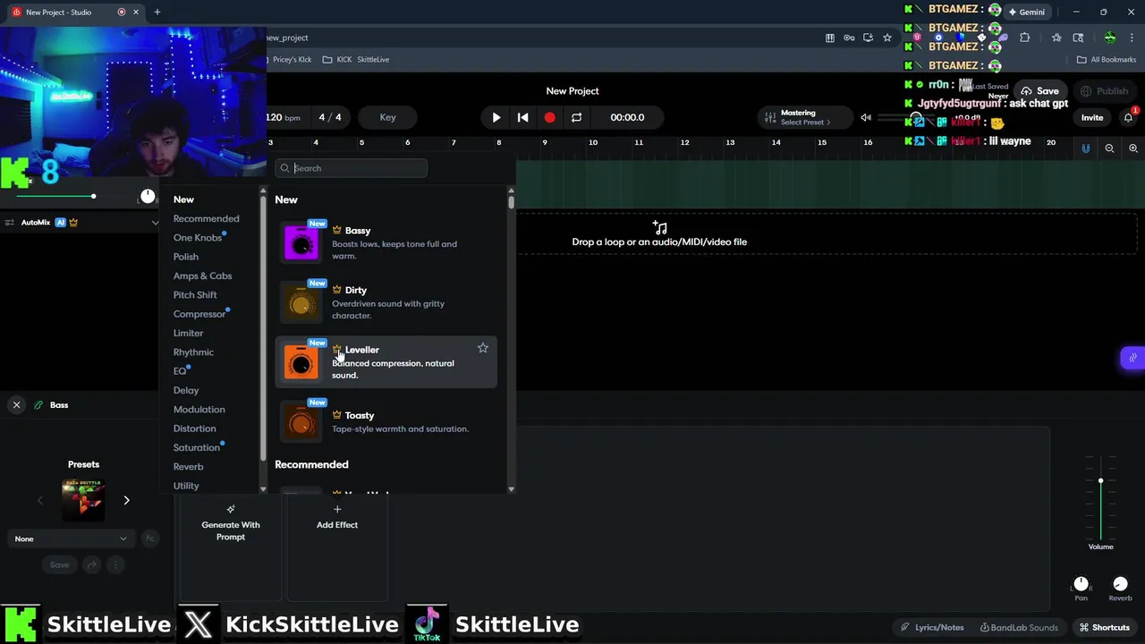Open the EQ category
Screen dimensions: 1145x644
click(x=180, y=371)
